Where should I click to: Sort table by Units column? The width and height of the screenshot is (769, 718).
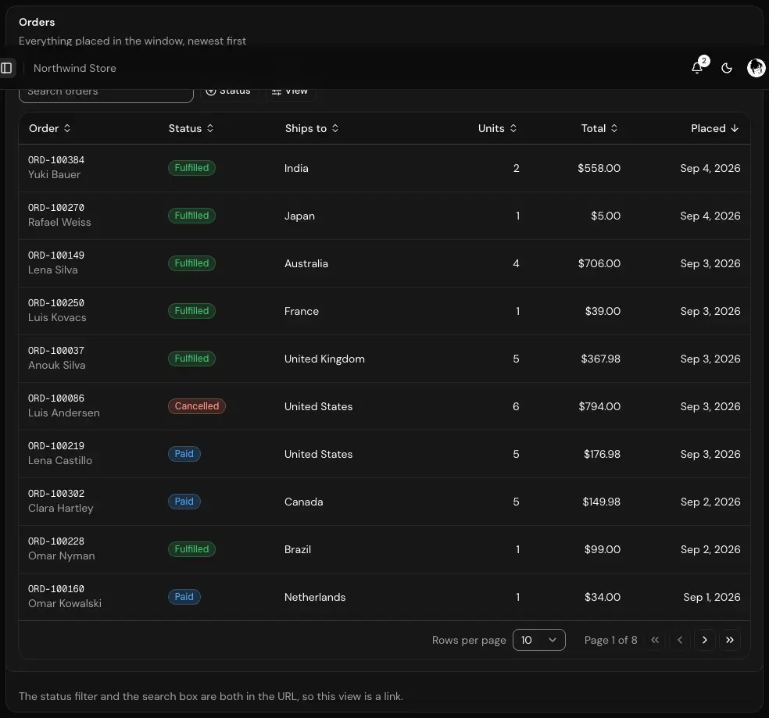[497, 128]
